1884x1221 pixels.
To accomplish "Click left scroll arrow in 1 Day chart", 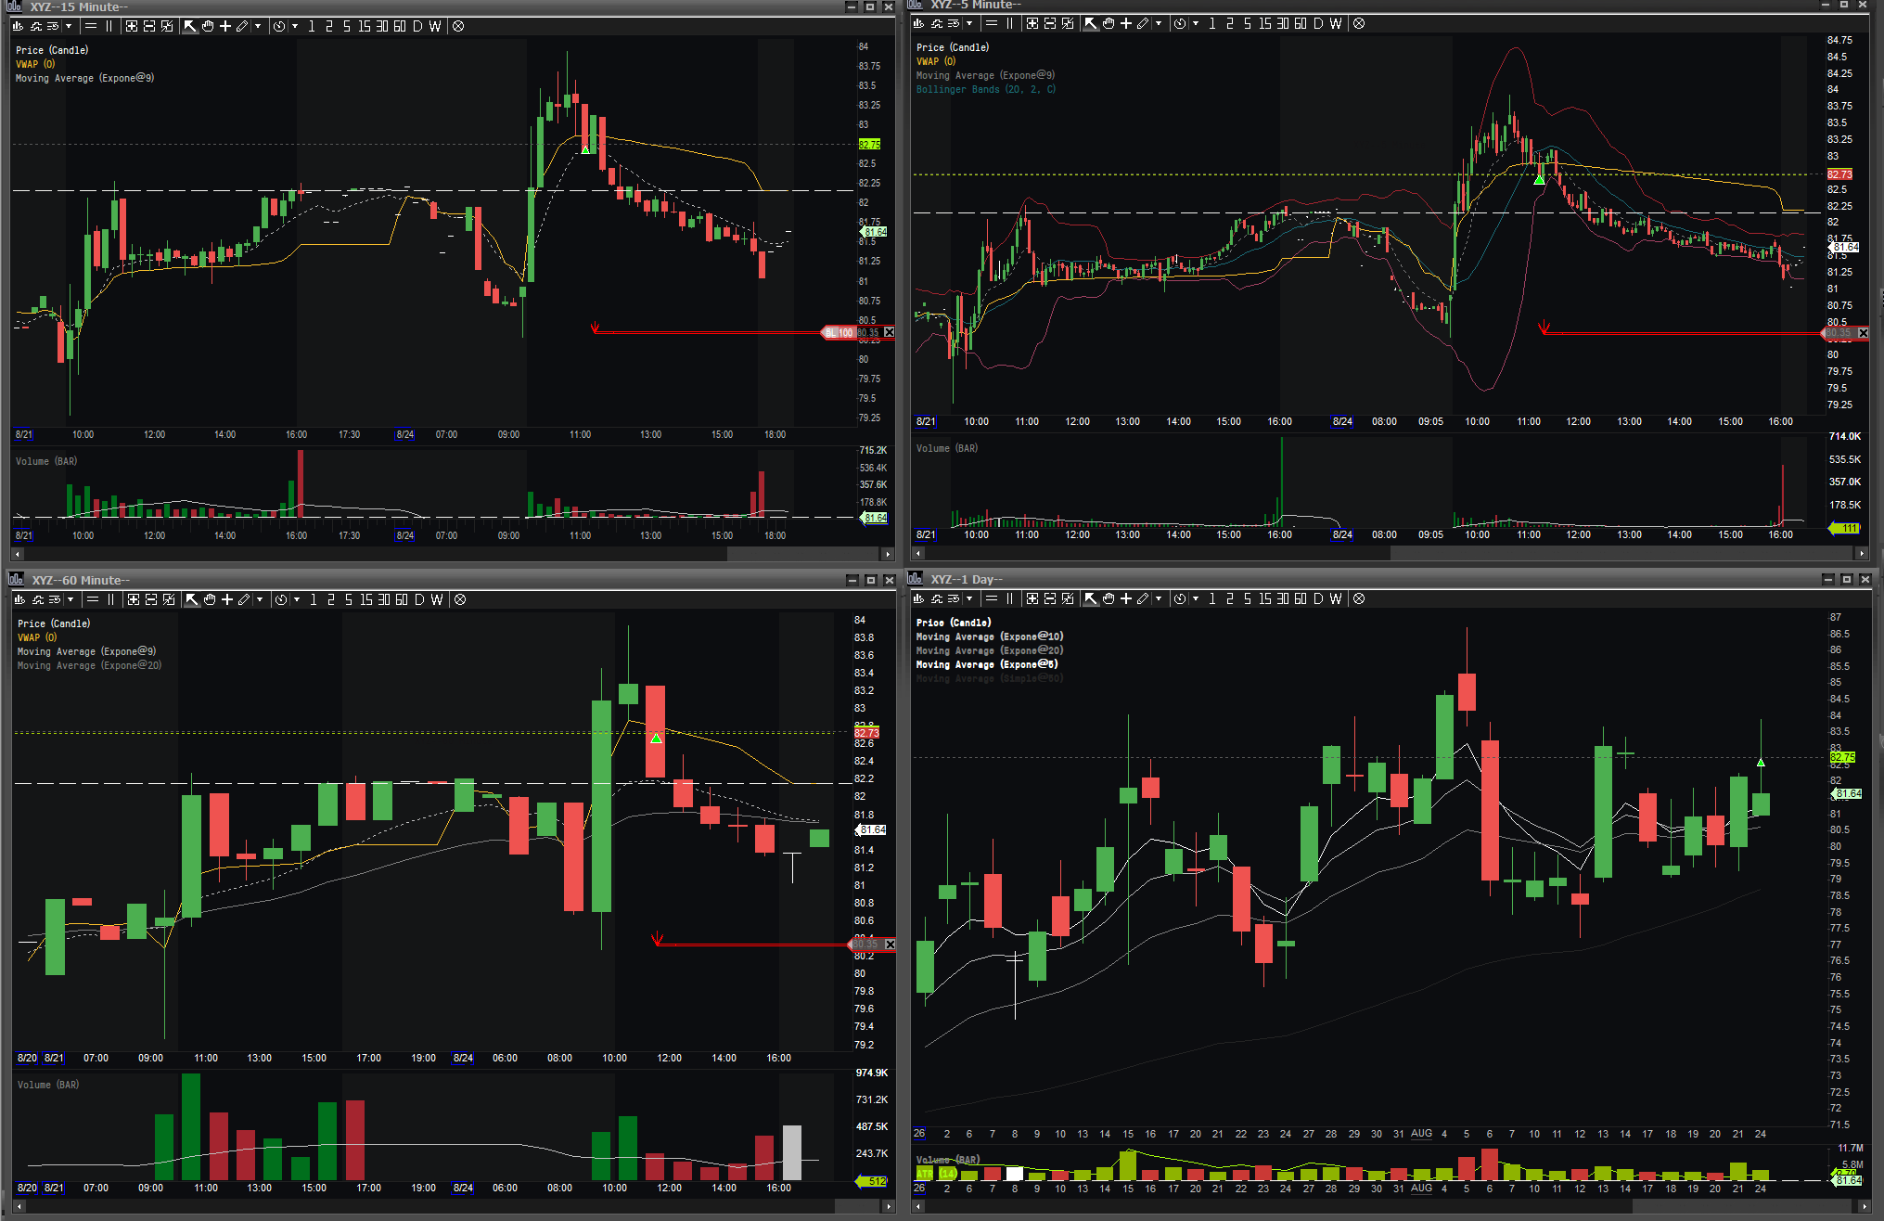I will pos(918,1207).
